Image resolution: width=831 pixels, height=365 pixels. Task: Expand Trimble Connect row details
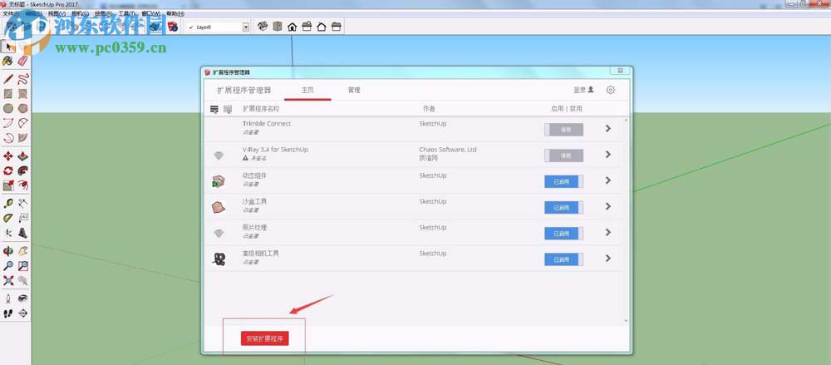coord(608,128)
